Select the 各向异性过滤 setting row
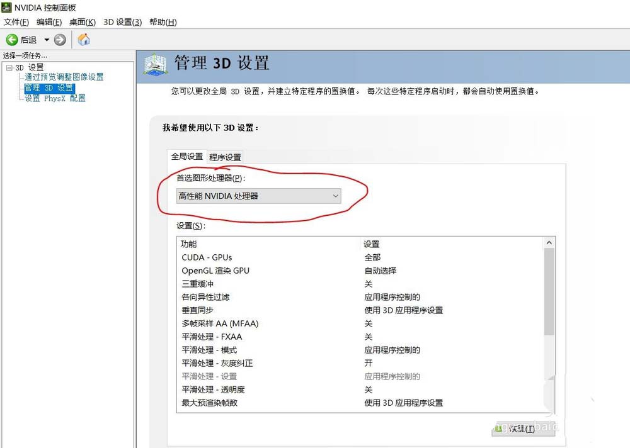 tap(360, 297)
